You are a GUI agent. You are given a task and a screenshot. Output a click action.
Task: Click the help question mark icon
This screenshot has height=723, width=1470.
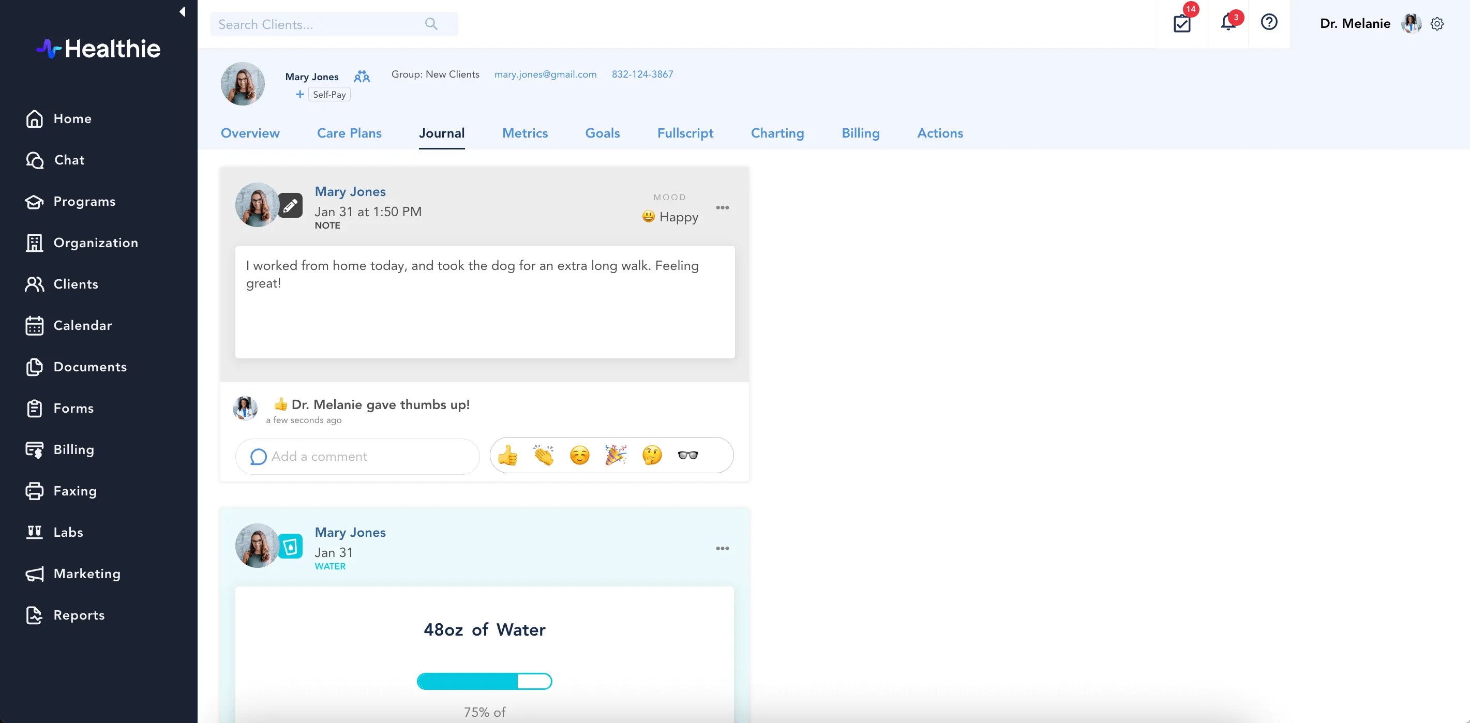point(1269,22)
